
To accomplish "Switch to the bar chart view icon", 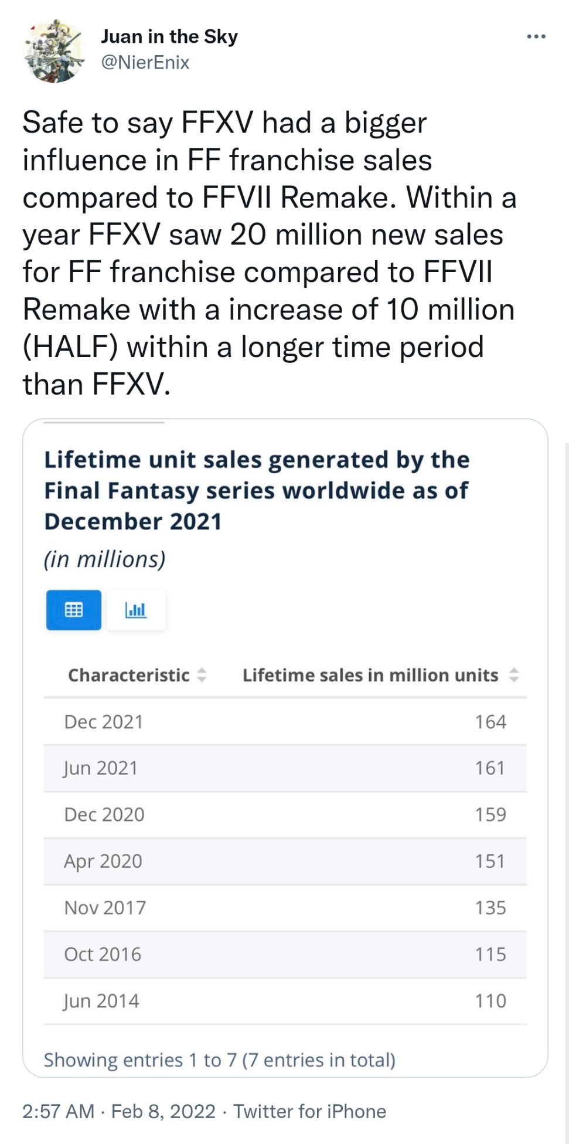I will pos(135,610).
